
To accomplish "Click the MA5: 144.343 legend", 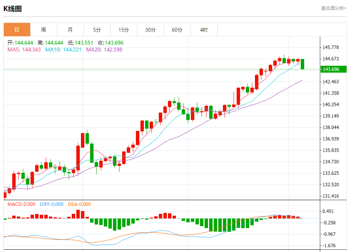I will (24, 50).
